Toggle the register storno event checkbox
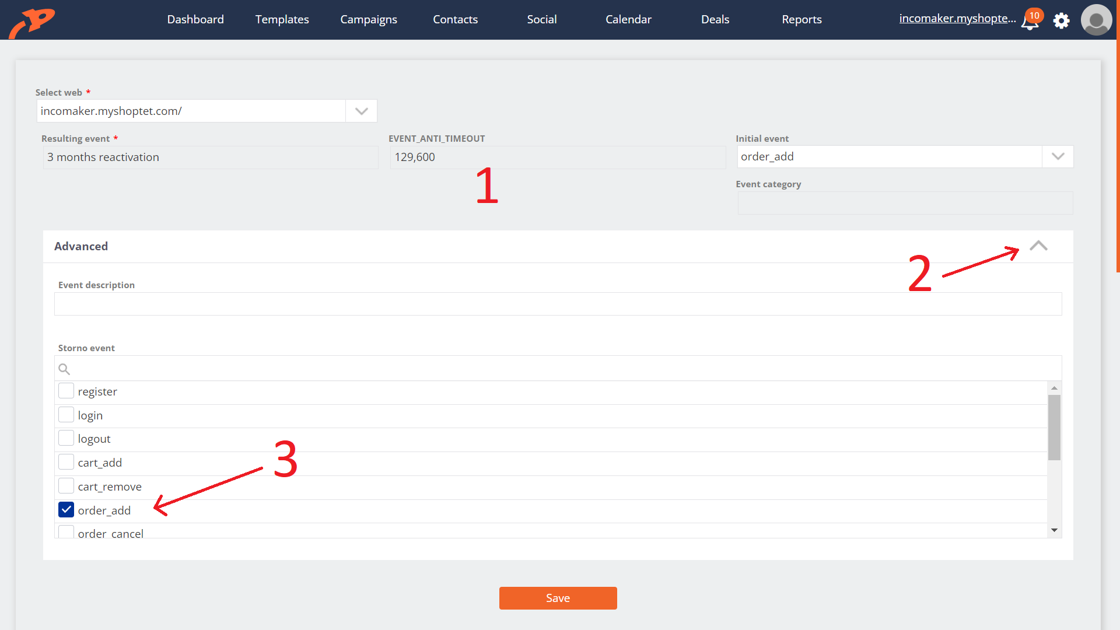Screen dimensions: 1120x630 tap(66, 391)
